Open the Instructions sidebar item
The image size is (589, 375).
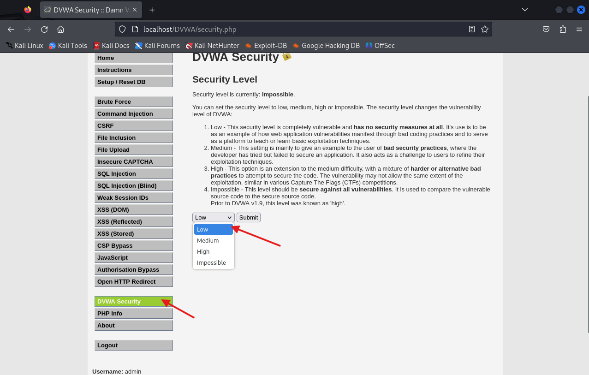coord(134,70)
